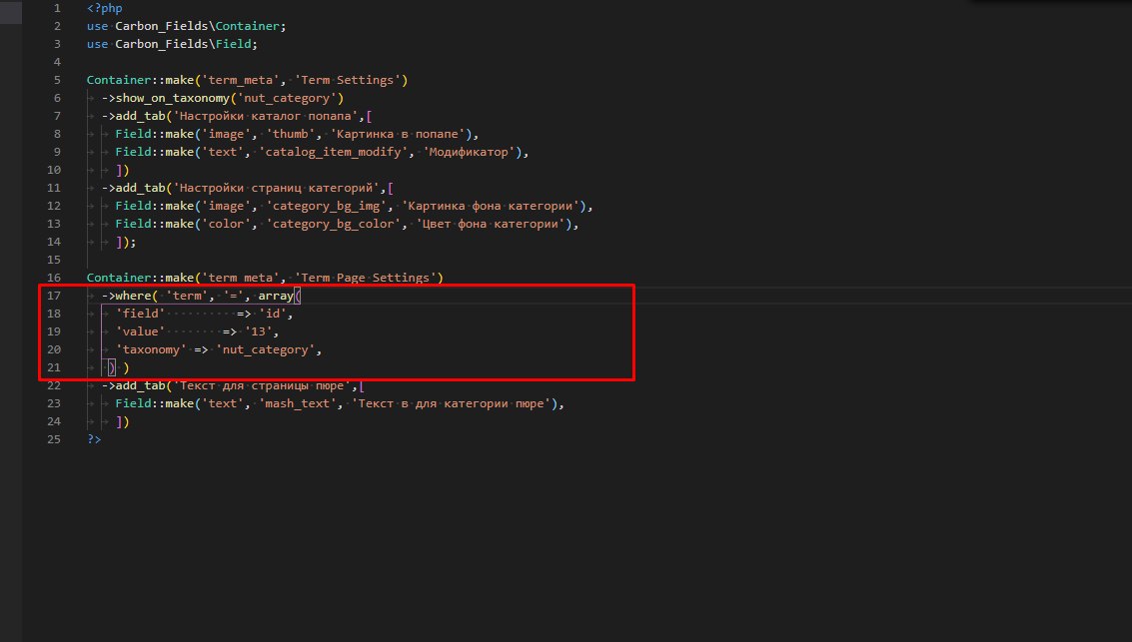Screen dimensions: 1132x642
Task: Click "Field" in the line 3 use statement
Action: (x=233, y=44)
